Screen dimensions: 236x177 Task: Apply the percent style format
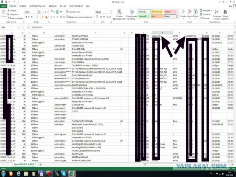(x=101, y=17)
